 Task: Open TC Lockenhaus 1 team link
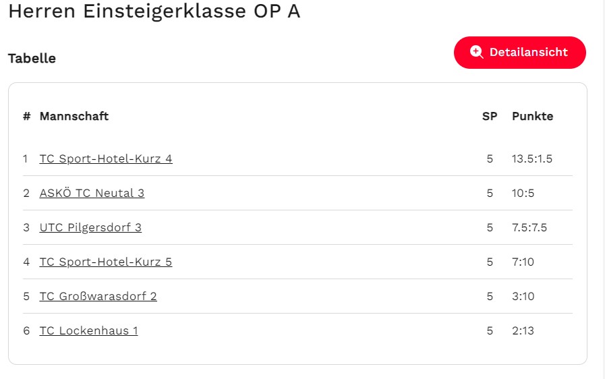88,330
